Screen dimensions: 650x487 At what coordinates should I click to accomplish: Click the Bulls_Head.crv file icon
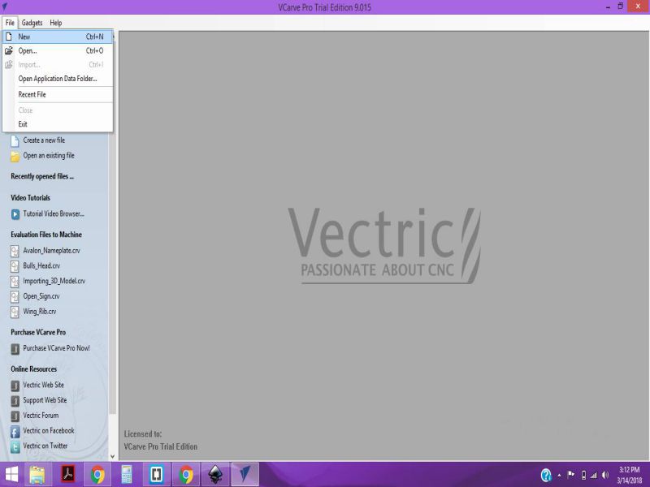point(15,266)
